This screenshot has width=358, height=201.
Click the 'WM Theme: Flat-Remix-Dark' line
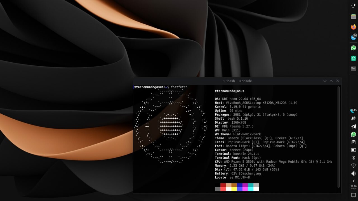pos(238,134)
